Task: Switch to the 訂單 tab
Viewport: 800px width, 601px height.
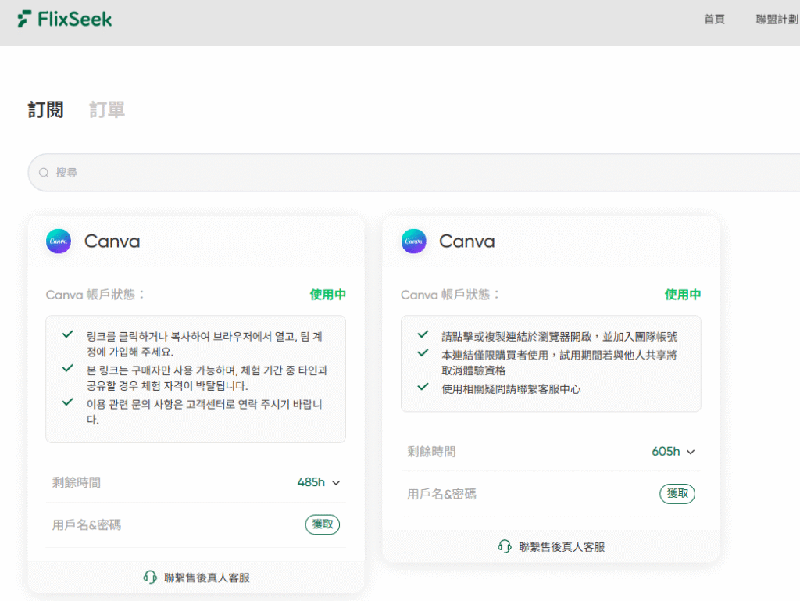Action: [x=107, y=109]
